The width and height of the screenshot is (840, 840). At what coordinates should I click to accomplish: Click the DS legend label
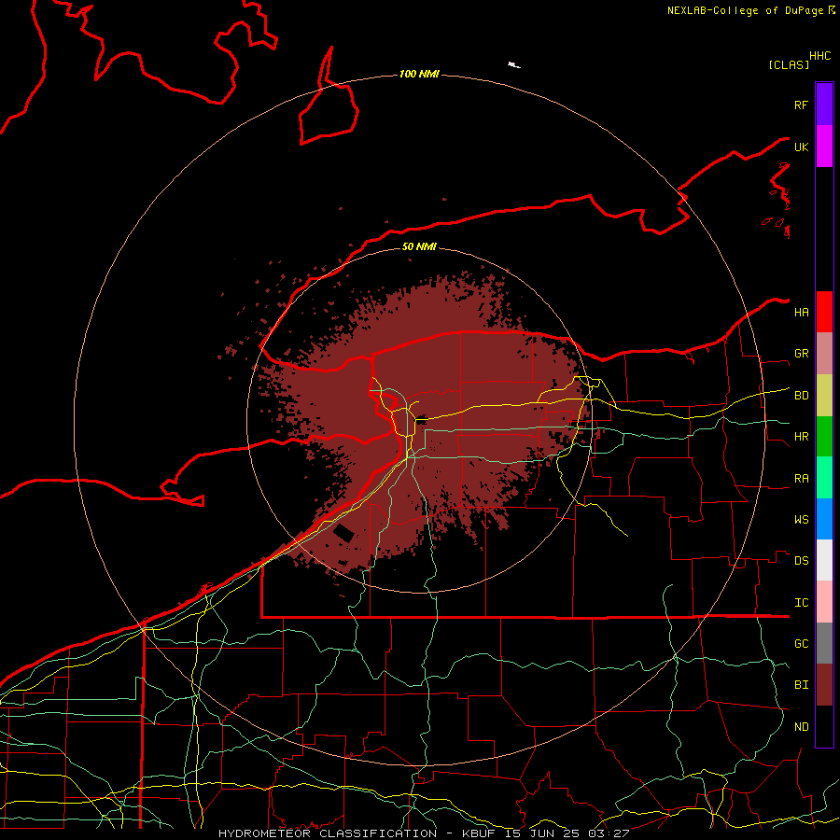click(x=801, y=561)
